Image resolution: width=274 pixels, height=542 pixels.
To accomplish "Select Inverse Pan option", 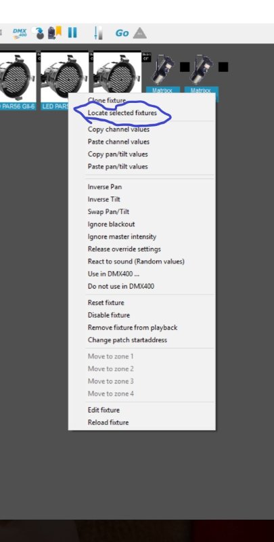I will 105,187.
